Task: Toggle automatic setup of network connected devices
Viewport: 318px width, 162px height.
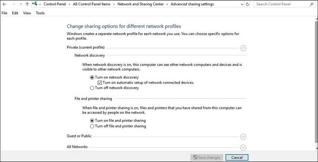Action: click(100, 83)
